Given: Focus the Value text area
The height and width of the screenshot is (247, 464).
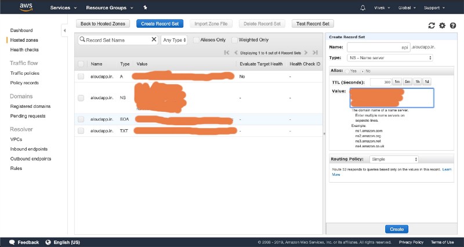Looking at the screenshot, I should (x=392, y=97).
